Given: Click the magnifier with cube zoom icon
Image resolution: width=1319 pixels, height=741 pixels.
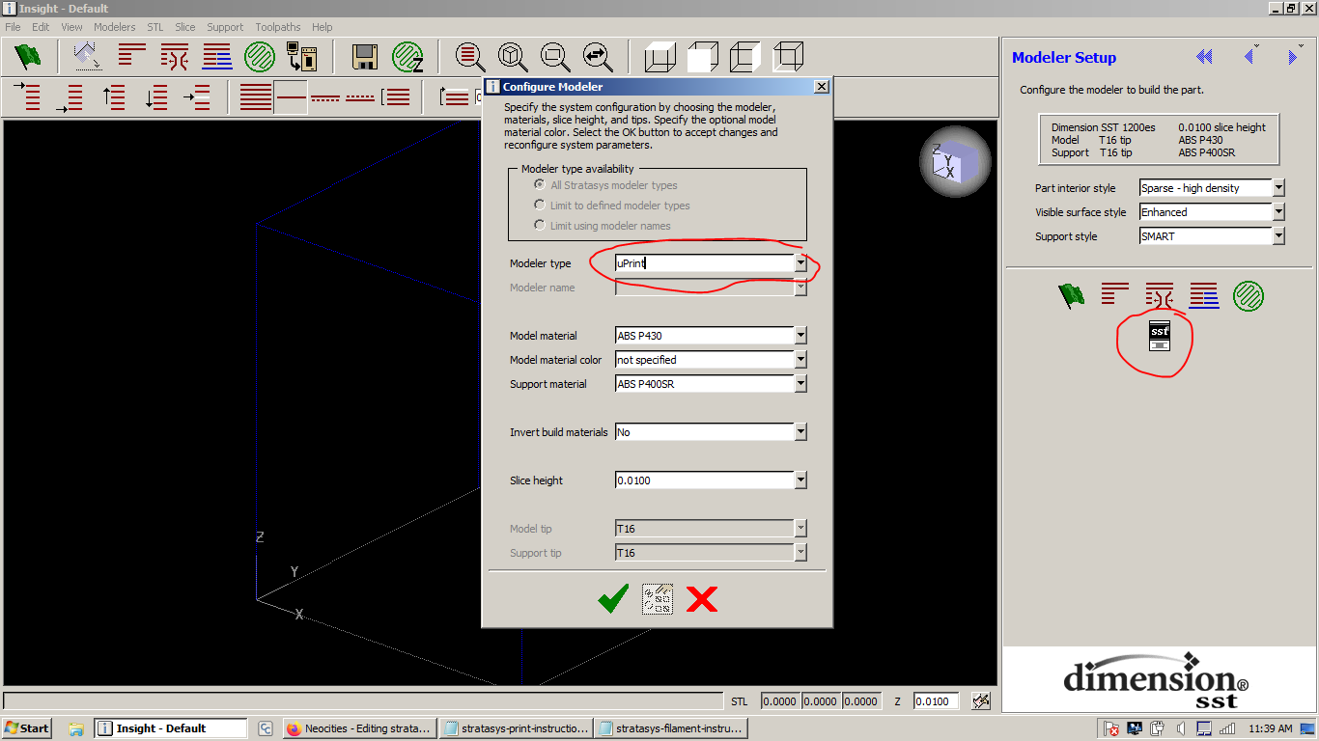Looking at the screenshot, I should click(513, 57).
